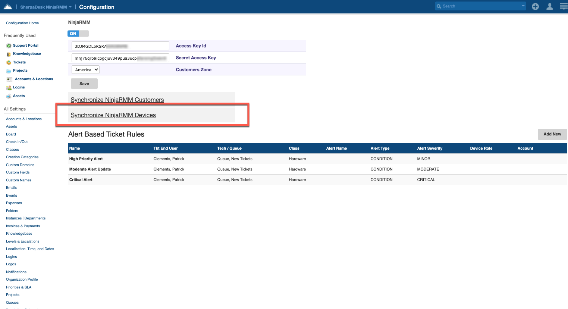Click the Logins people icon
Viewport: 568px width, 309px height.
pos(9,88)
